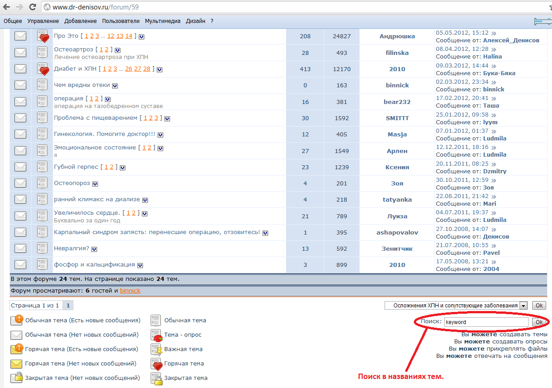
Task: Click the envelope icon next to Остеопороз
Action: click(20, 183)
